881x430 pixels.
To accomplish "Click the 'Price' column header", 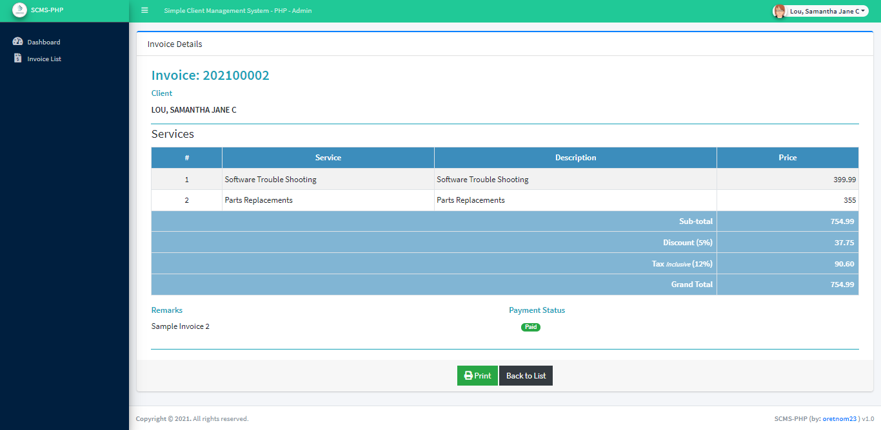I will (787, 158).
